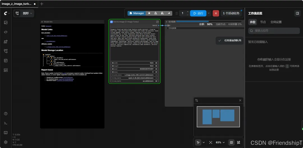Open the ComfyUI/frontend/issues link
303x148 pixels.
pyautogui.click(x=66, y=79)
